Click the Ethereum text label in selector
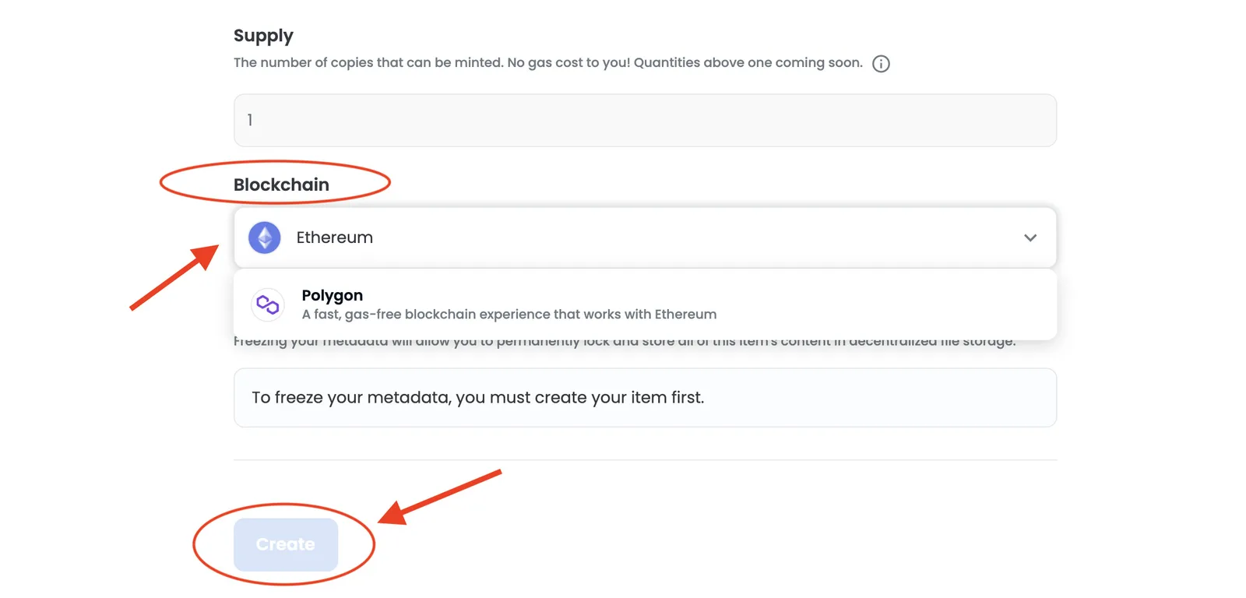The height and width of the screenshot is (598, 1246). point(335,237)
